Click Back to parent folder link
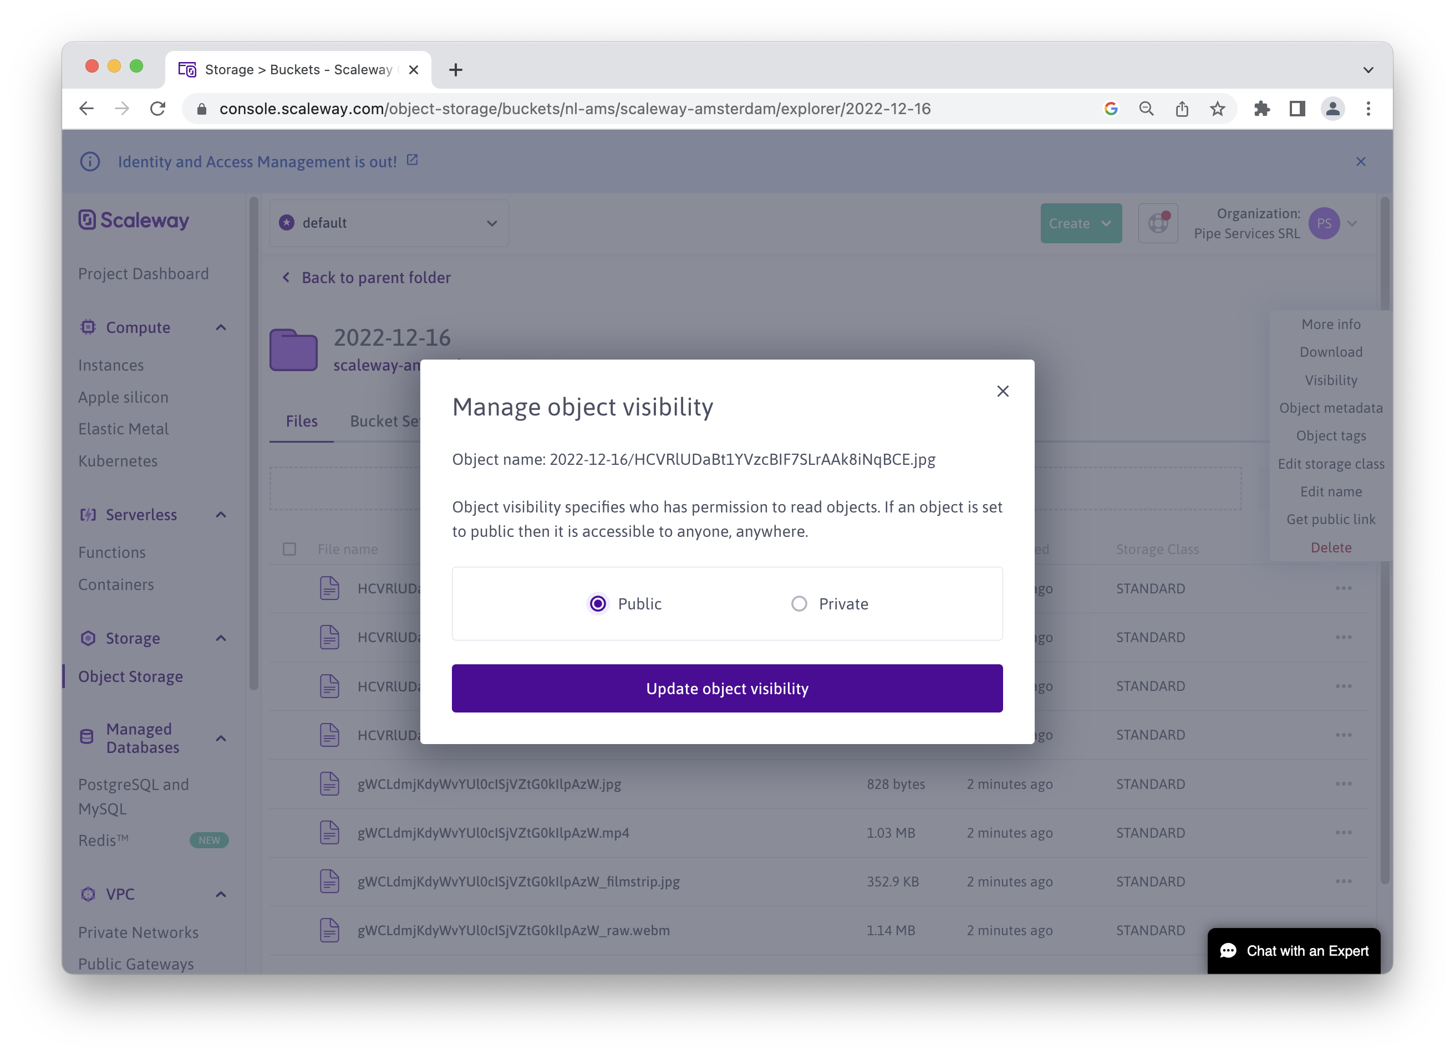This screenshot has height=1056, width=1455. (366, 278)
